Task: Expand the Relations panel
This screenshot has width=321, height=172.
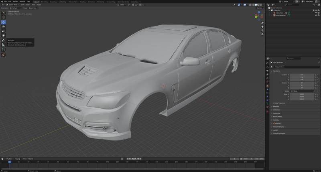Action: click(276, 107)
